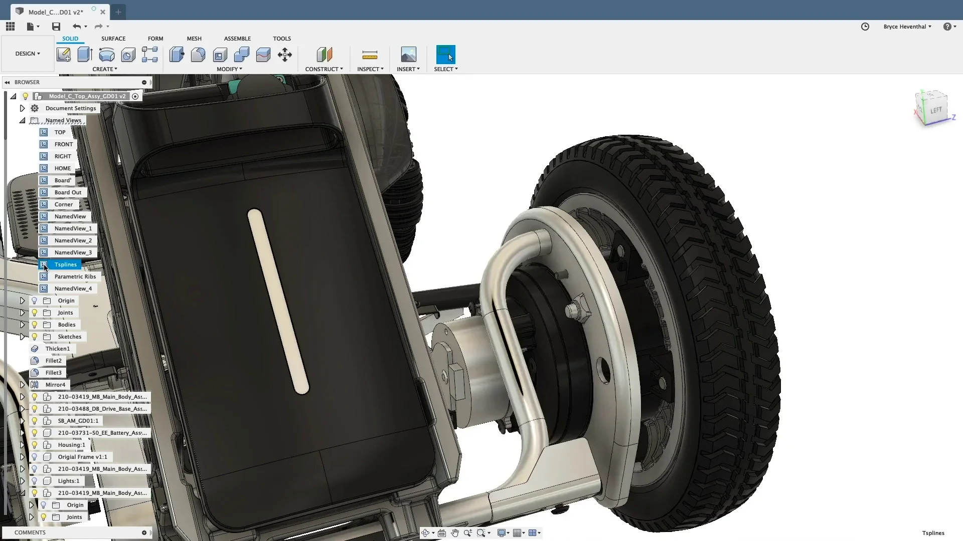Image resolution: width=963 pixels, height=541 pixels.
Task: Expand the Bodies folder
Action: (x=23, y=324)
